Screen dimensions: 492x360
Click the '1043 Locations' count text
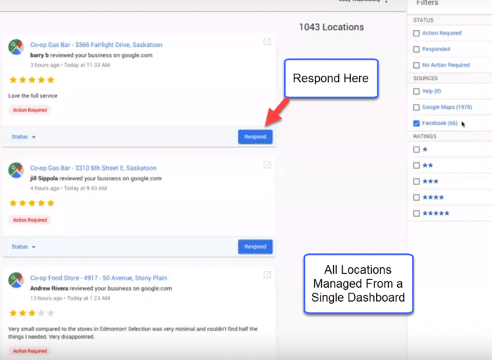(x=331, y=27)
